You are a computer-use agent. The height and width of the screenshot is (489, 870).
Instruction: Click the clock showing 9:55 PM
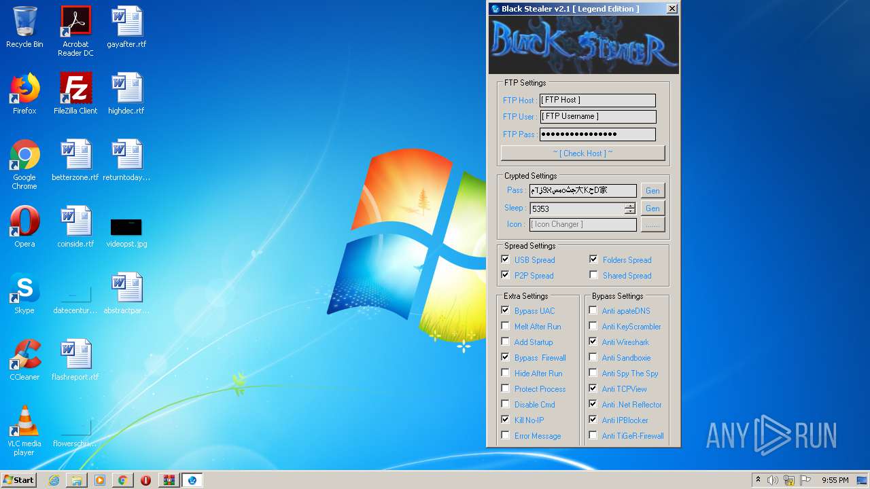coord(835,480)
